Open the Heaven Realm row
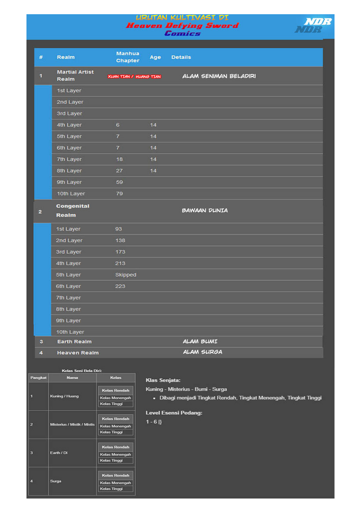361x507 pixels. click(77, 353)
